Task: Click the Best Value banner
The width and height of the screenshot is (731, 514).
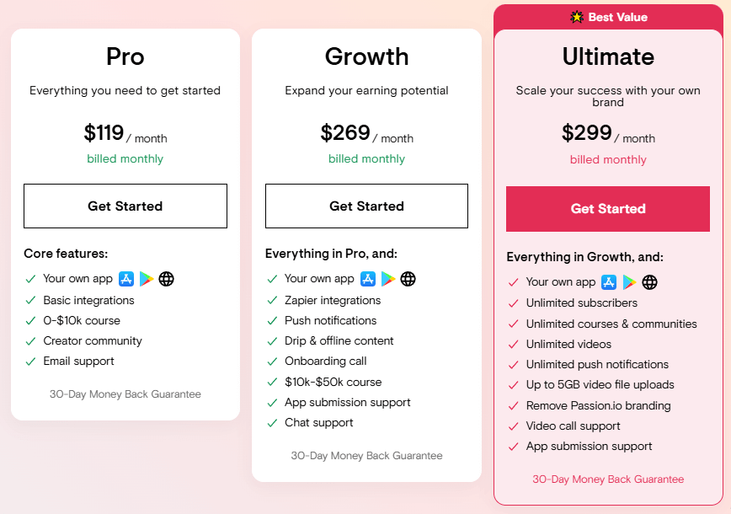Action: [608, 17]
